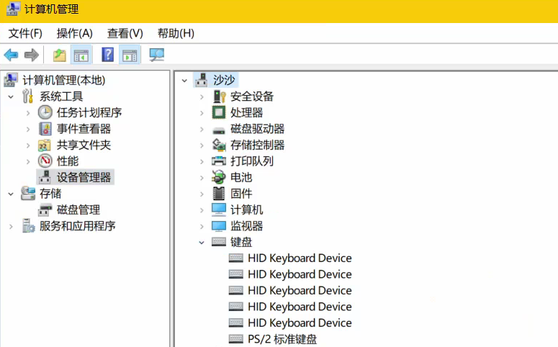Select the last HID Keyboard Device entry
Viewport: 558px width, 347px height.
point(300,323)
